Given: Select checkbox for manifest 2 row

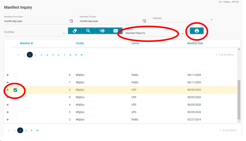Looking at the screenshot, I should point(15,120).
